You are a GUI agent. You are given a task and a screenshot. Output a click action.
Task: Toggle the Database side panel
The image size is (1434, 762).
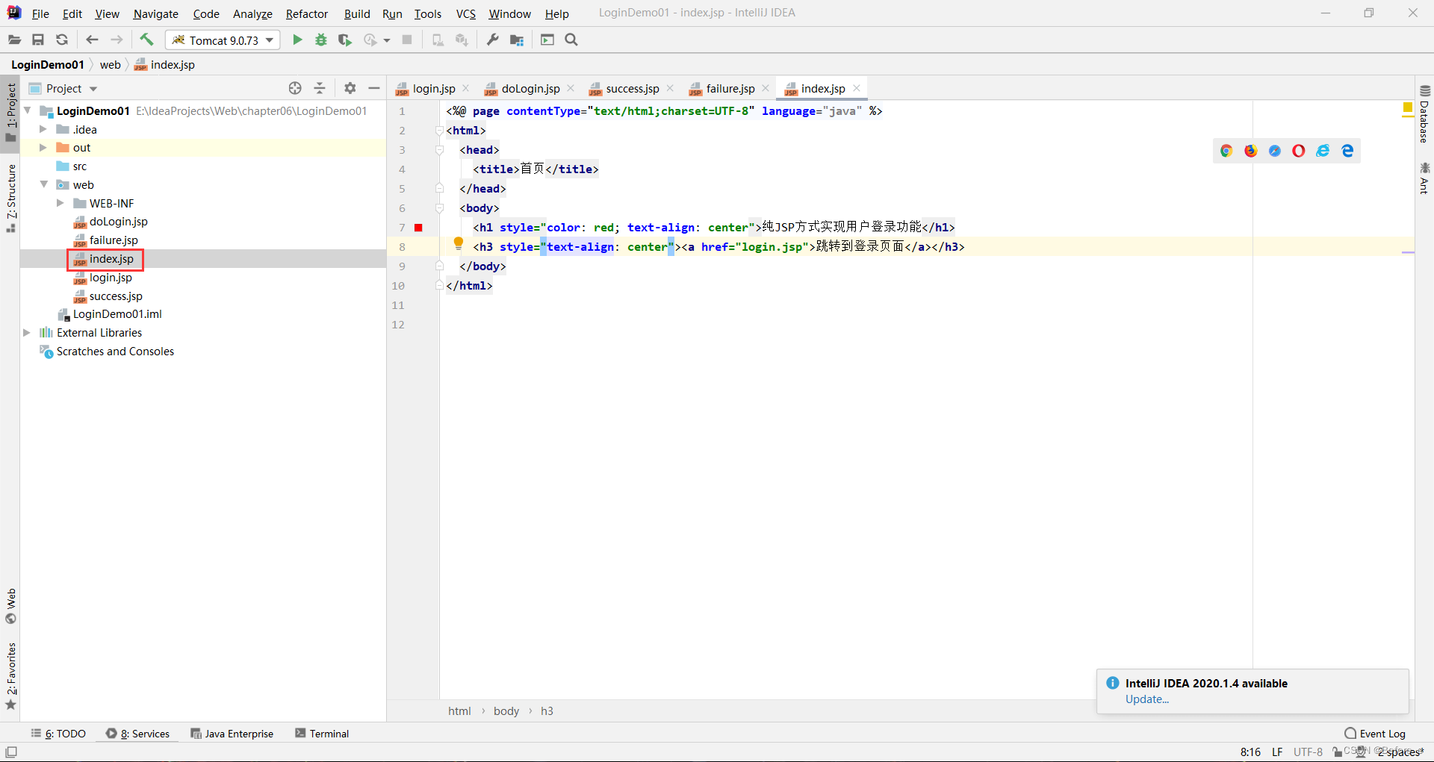tap(1424, 113)
